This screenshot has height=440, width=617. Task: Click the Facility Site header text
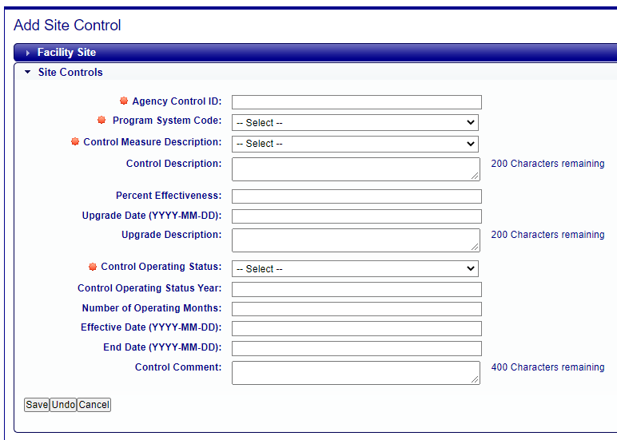tap(66, 52)
